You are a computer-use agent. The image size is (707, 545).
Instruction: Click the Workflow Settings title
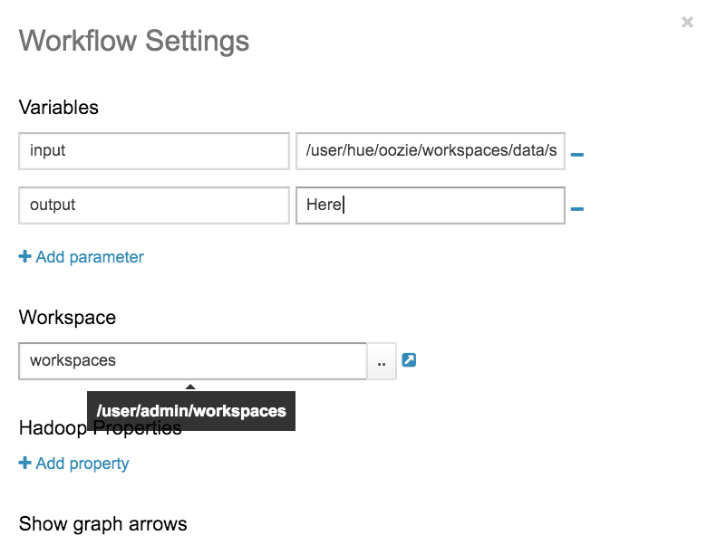134,41
